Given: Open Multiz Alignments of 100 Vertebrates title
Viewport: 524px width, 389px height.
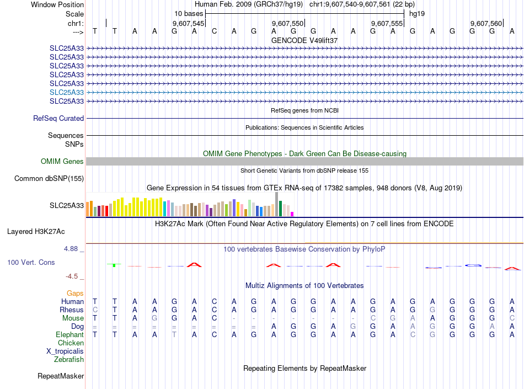Looking at the screenshot, I should pyautogui.click(x=304, y=286).
